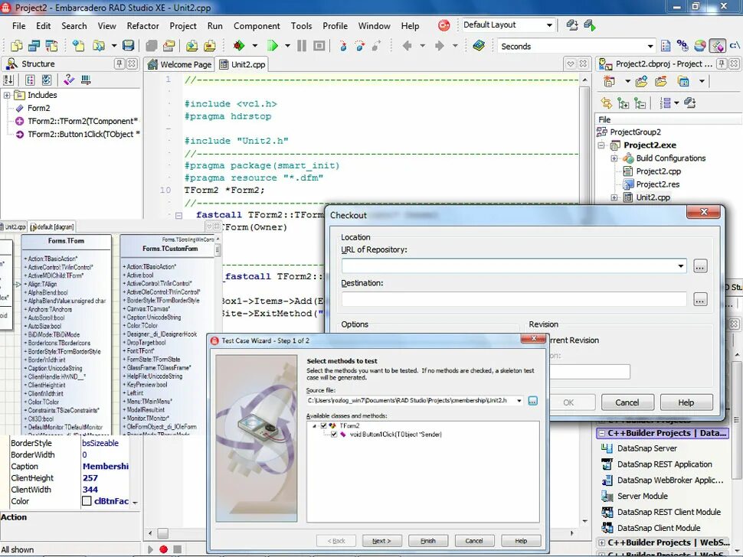This screenshot has height=557, width=743.
Task: Collapse the Project2.exe tree node
Action: [x=601, y=145]
